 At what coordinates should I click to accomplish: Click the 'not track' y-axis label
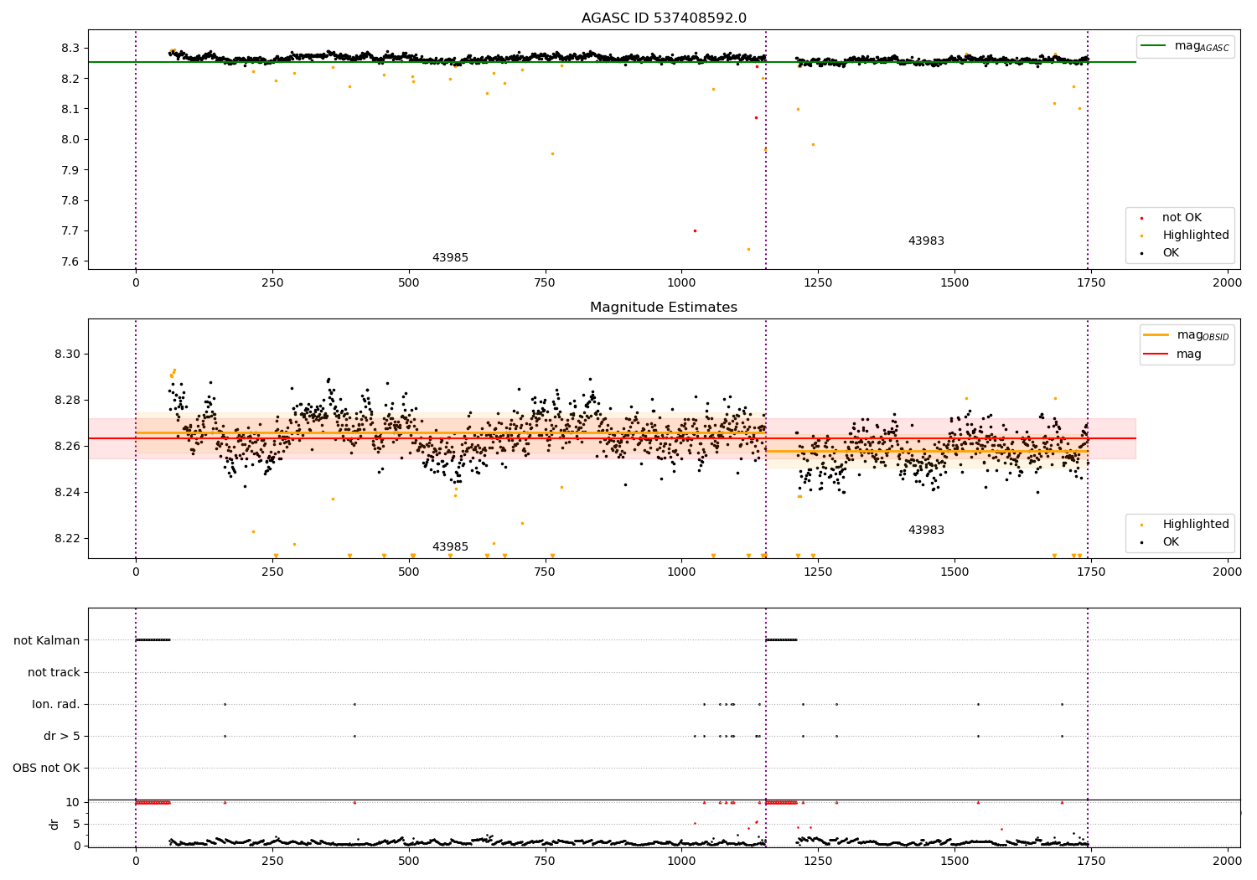[x=54, y=672]
